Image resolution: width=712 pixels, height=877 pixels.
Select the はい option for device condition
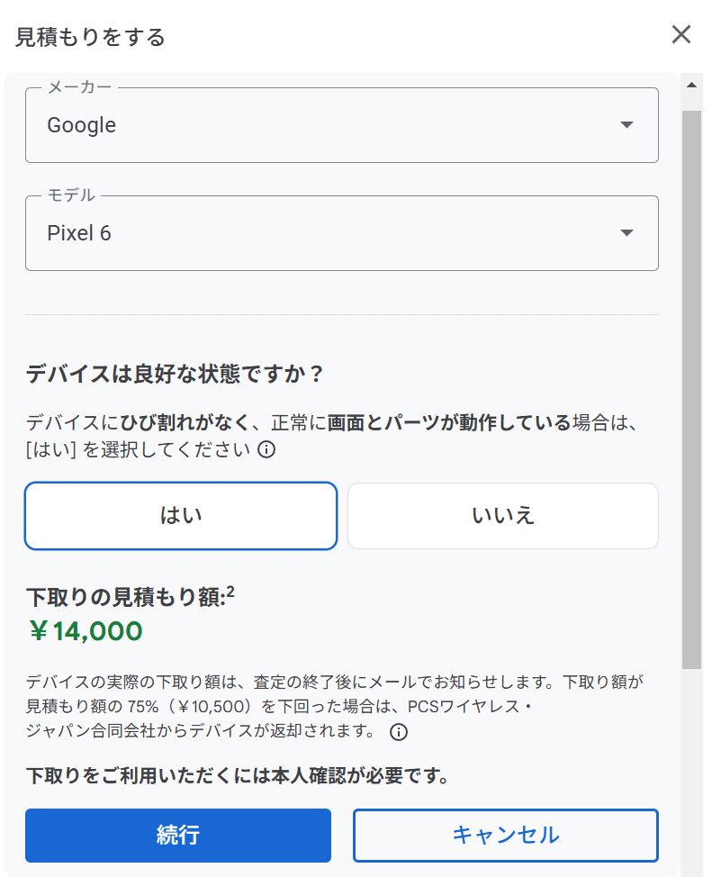pyautogui.click(x=180, y=515)
